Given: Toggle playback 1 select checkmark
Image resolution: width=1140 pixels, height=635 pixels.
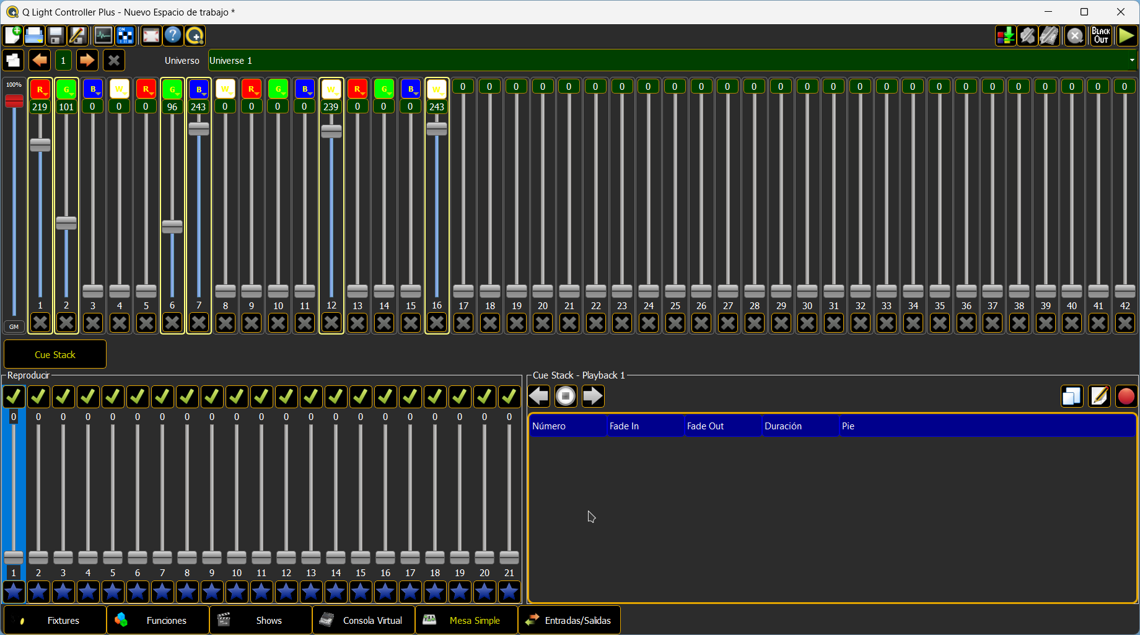Looking at the screenshot, I should [x=14, y=396].
